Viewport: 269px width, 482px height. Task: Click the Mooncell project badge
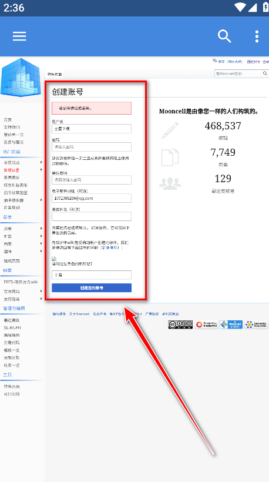tap(231, 324)
